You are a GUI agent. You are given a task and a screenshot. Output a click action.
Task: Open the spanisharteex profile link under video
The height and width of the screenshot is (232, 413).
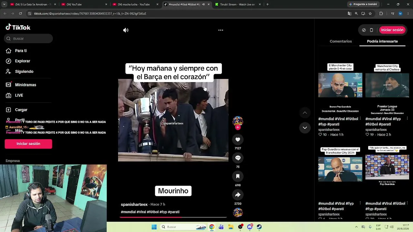[x=134, y=205]
